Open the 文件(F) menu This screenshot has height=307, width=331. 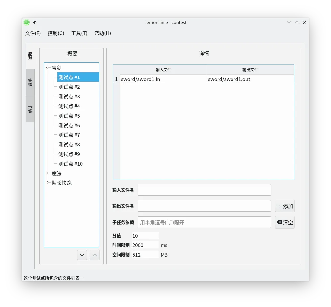33,33
